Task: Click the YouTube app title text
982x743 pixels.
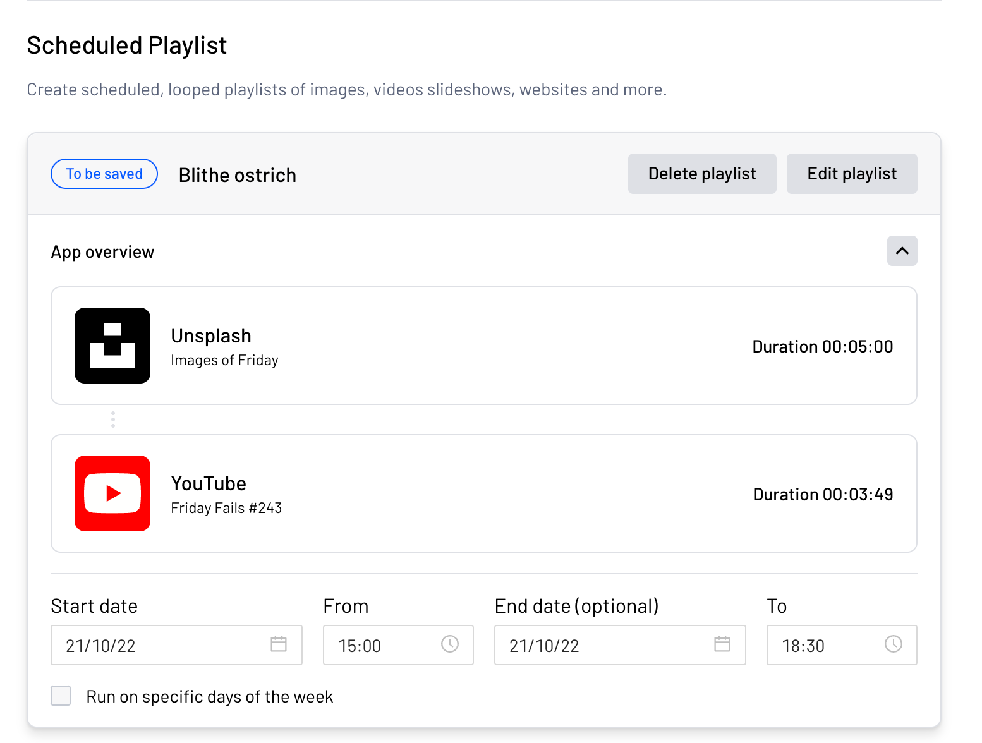Action: [209, 483]
